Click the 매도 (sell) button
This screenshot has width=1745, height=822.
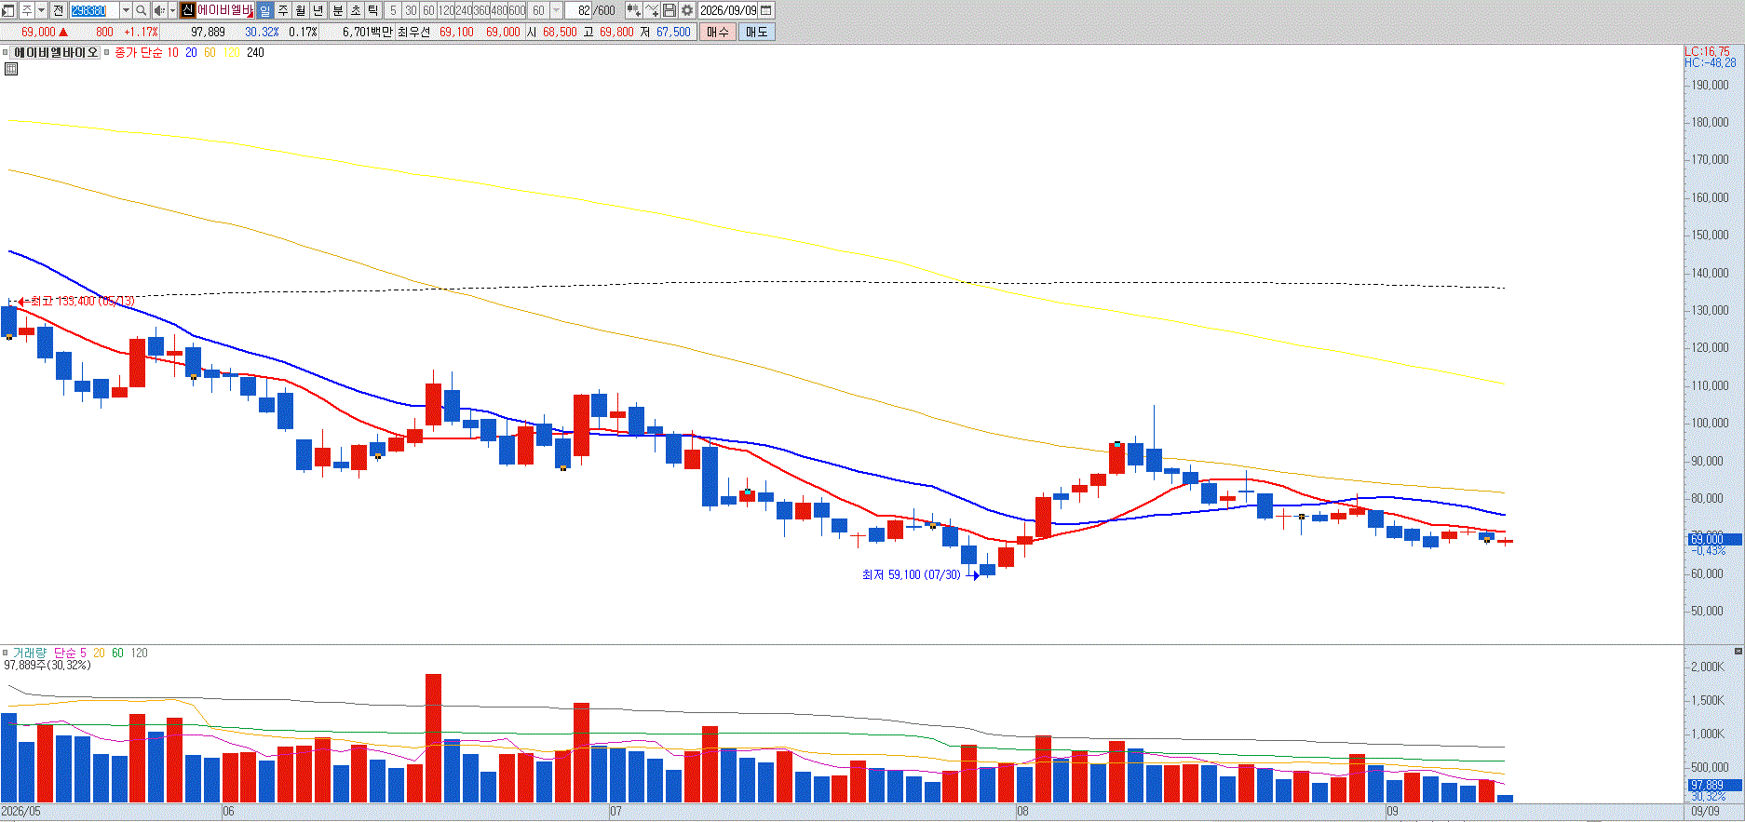click(x=756, y=32)
